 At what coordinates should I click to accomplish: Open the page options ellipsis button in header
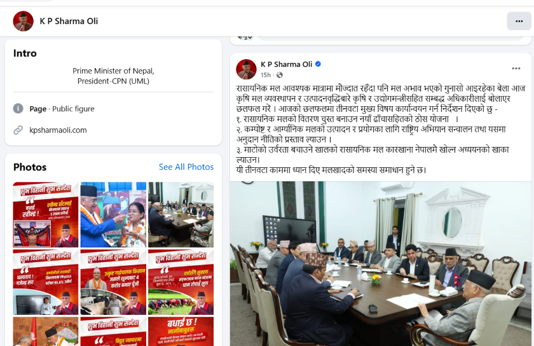[x=519, y=21]
